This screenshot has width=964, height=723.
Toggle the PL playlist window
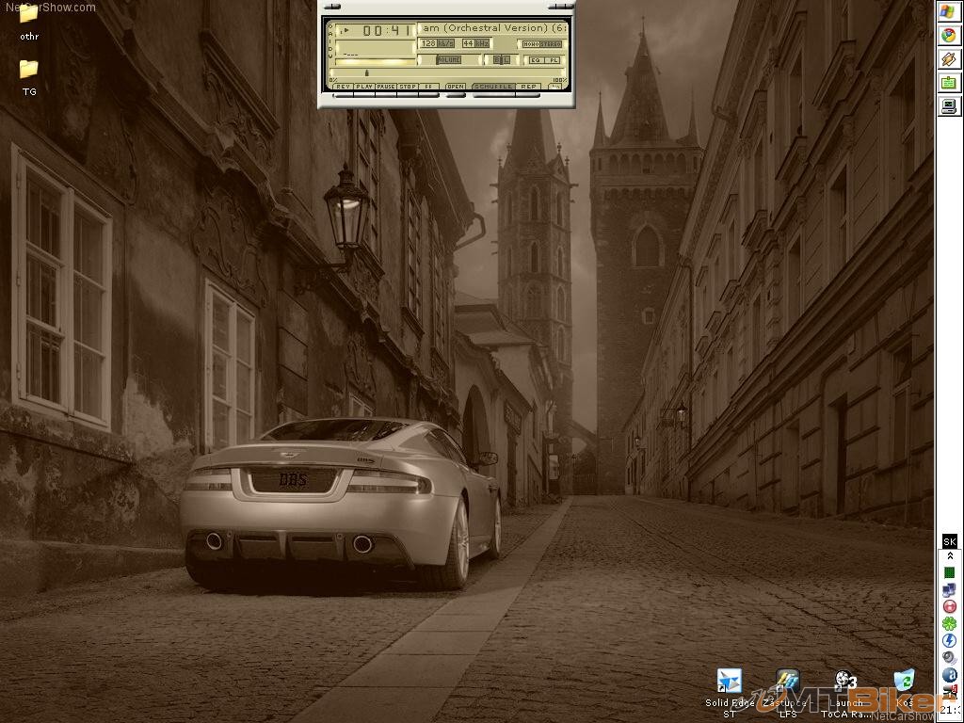(x=553, y=59)
